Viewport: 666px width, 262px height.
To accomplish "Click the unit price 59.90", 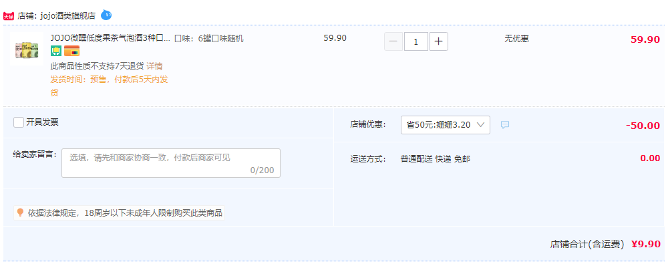I will 335,38.
